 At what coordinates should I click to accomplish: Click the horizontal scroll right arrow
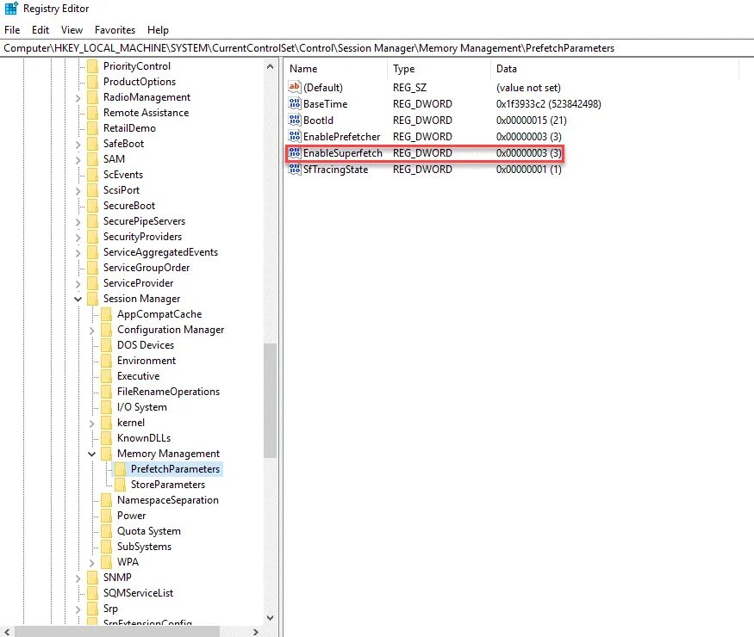(256, 632)
